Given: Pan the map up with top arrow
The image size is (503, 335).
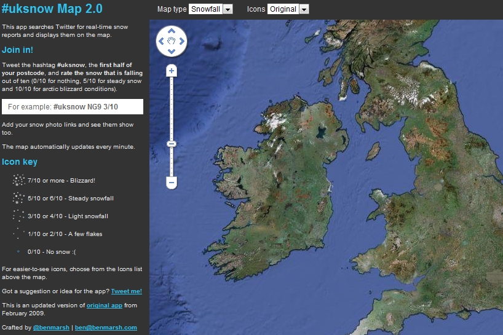Looking at the screenshot, I should coord(172,31).
